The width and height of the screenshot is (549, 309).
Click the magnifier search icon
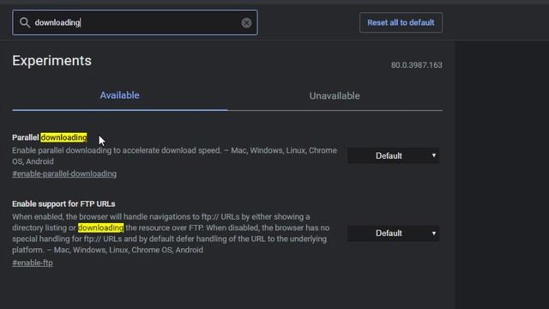(x=25, y=23)
